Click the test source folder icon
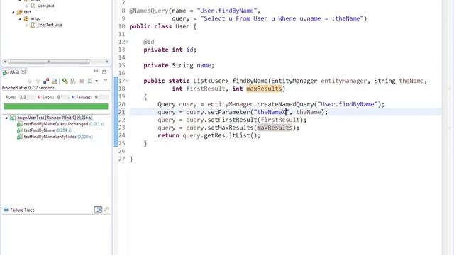 click(19, 12)
